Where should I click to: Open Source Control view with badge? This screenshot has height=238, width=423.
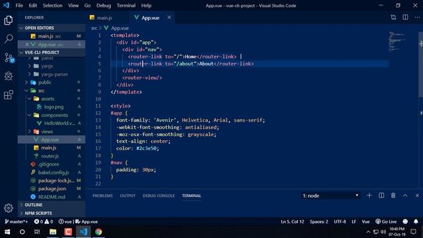9,58
